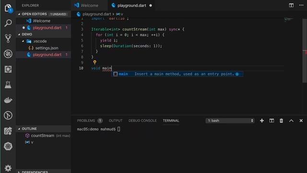
Task: Open the Debug Console tab
Action: coord(142,121)
